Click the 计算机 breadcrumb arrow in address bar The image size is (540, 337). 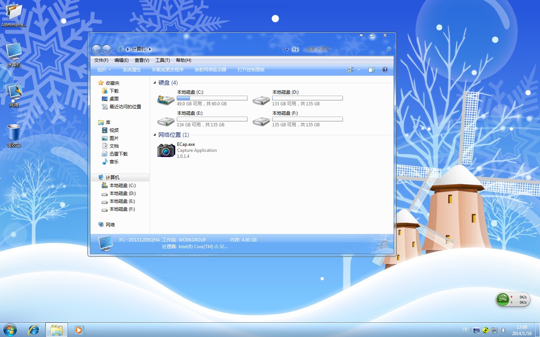(150, 49)
